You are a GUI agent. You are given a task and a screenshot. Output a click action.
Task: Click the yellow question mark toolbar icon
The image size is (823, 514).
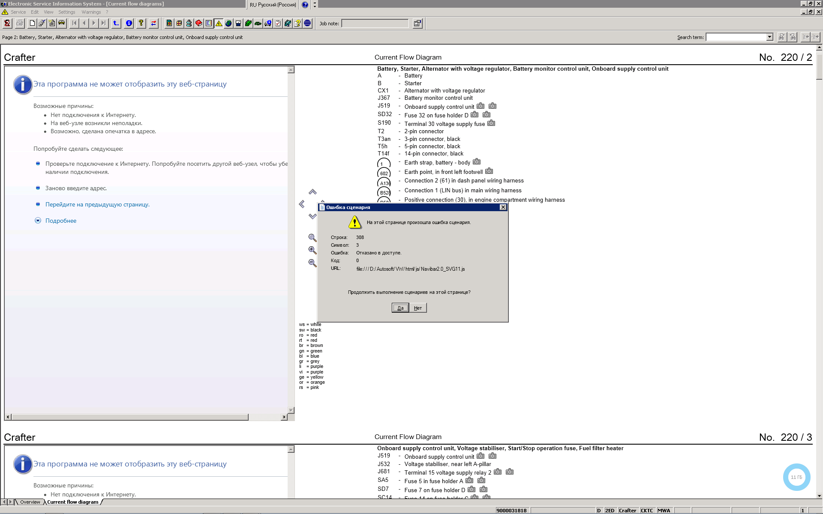coord(141,23)
